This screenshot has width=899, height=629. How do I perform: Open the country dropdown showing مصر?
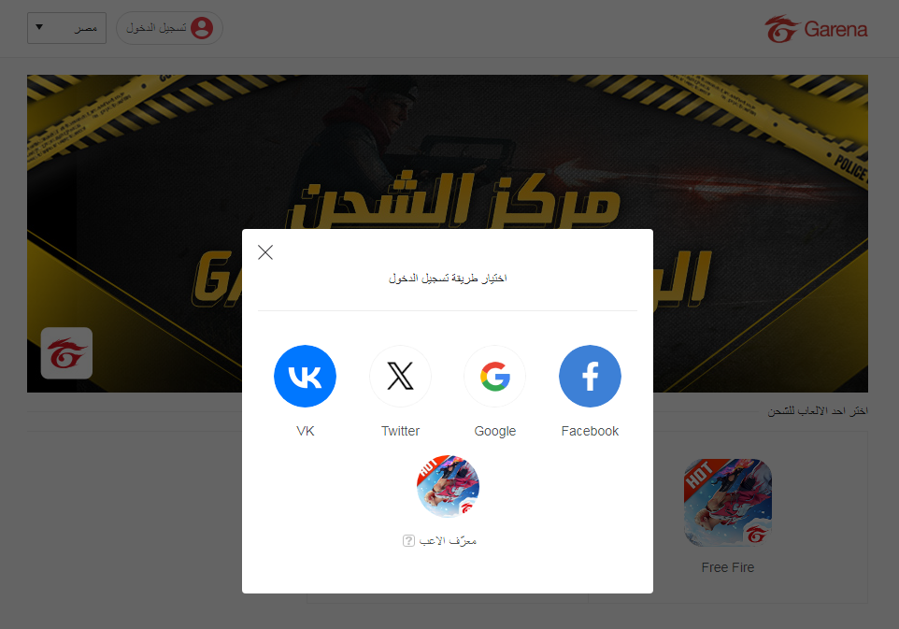[x=66, y=28]
